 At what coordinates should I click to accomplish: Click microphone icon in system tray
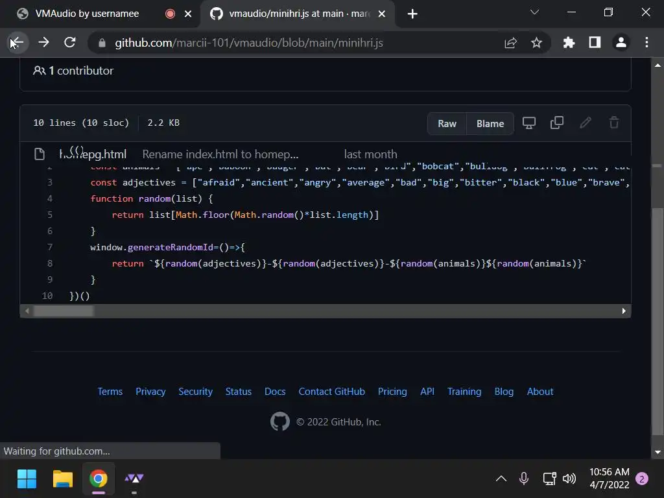click(524, 479)
